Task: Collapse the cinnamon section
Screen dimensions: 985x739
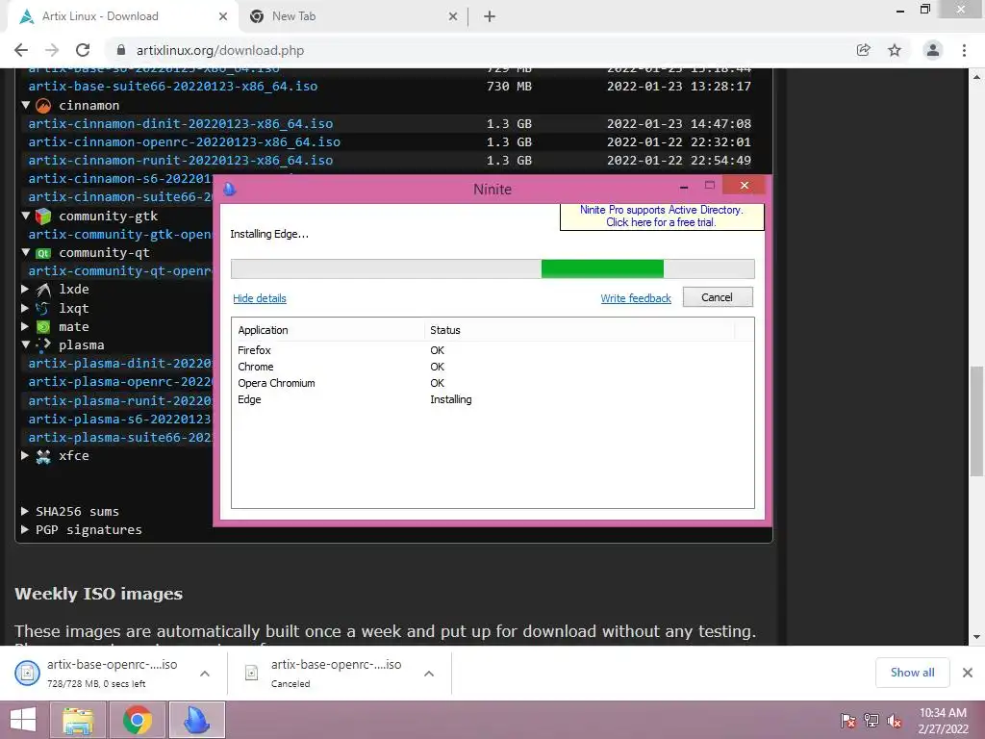Action: (26, 105)
